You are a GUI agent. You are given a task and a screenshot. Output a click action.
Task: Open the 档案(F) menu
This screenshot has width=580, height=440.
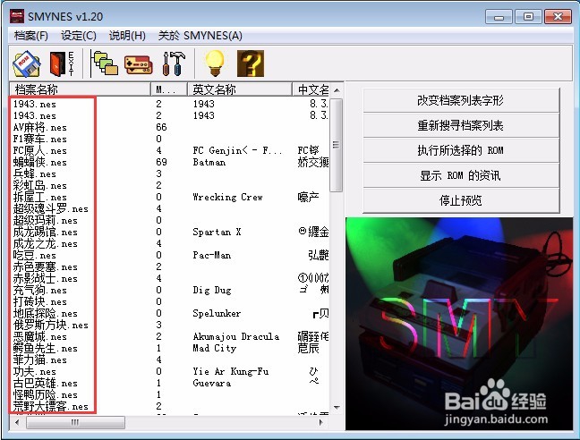31,36
